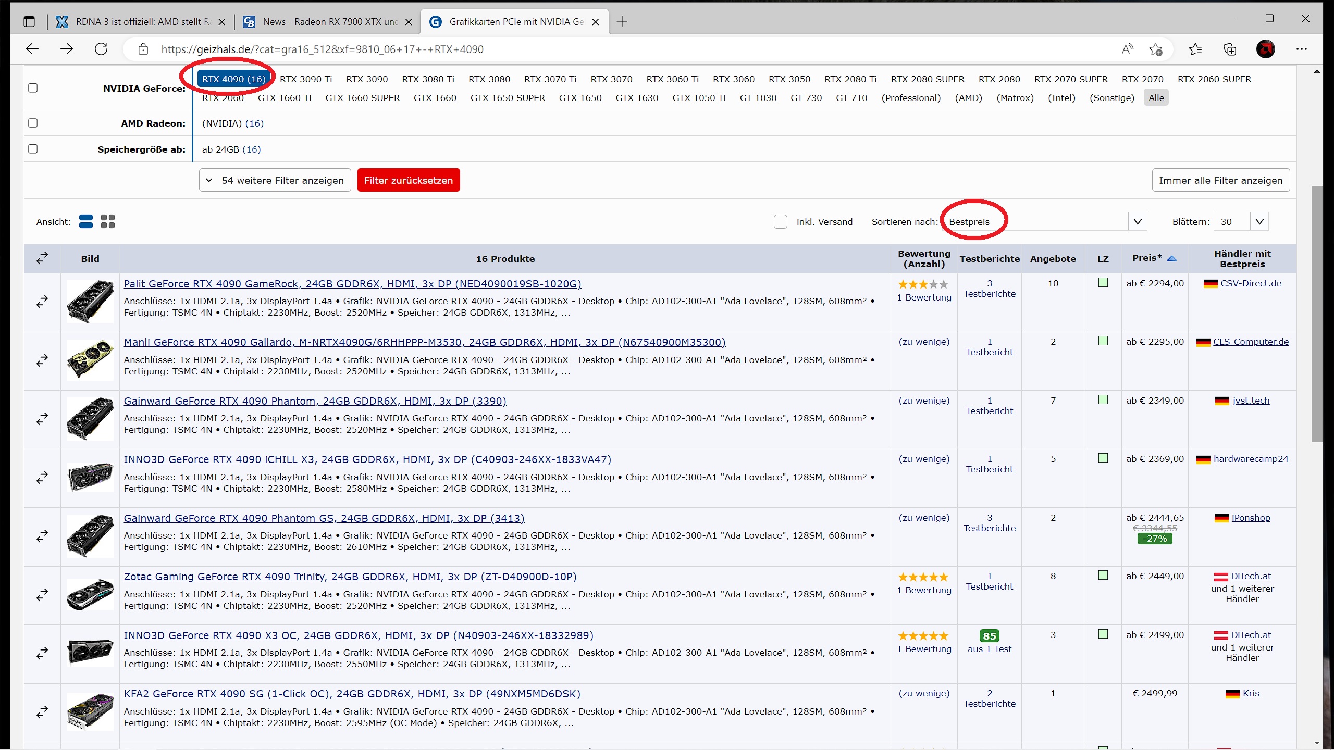Switch to list view layout icon
Image resolution: width=1334 pixels, height=750 pixels.
(86, 221)
